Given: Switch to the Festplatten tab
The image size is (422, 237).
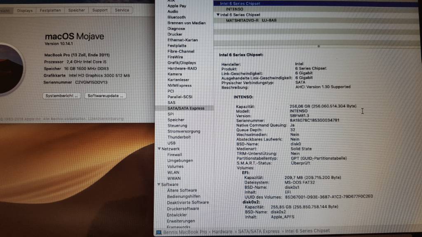Looking at the screenshot, I should click(50, 10).
